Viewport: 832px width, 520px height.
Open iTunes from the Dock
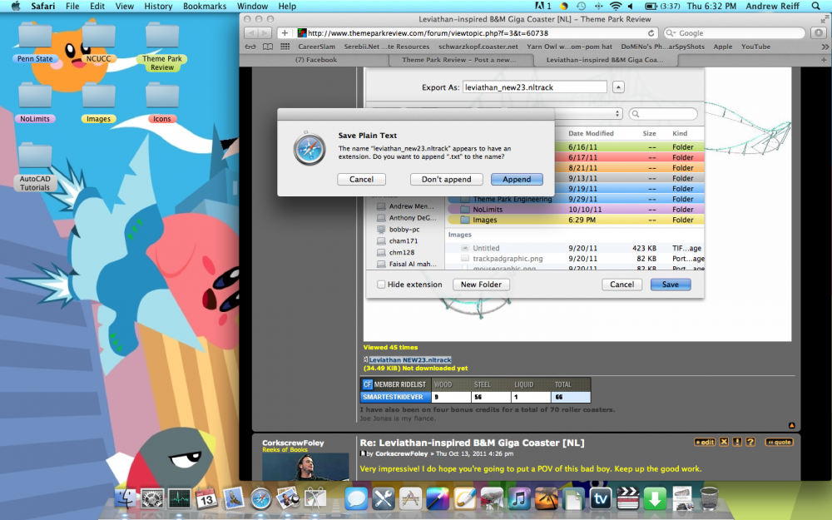click(x=518, y=499)
